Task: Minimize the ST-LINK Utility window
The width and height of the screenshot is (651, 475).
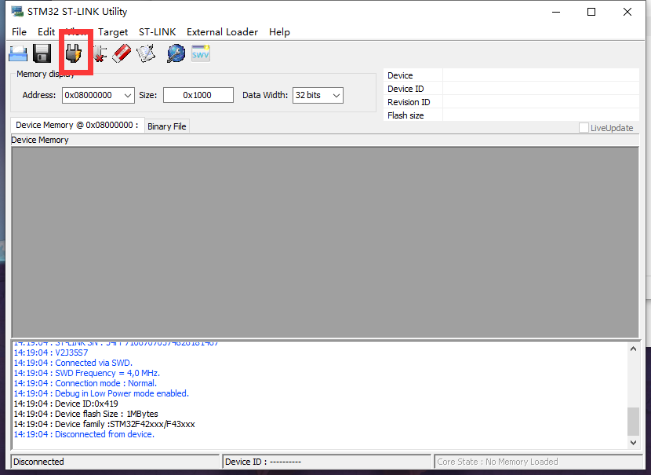Action: 556,12
